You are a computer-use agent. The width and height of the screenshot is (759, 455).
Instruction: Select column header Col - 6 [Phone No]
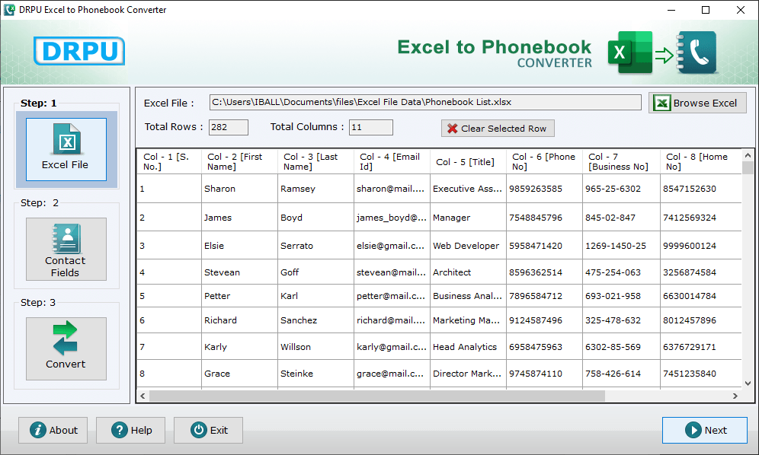[545, 161]
